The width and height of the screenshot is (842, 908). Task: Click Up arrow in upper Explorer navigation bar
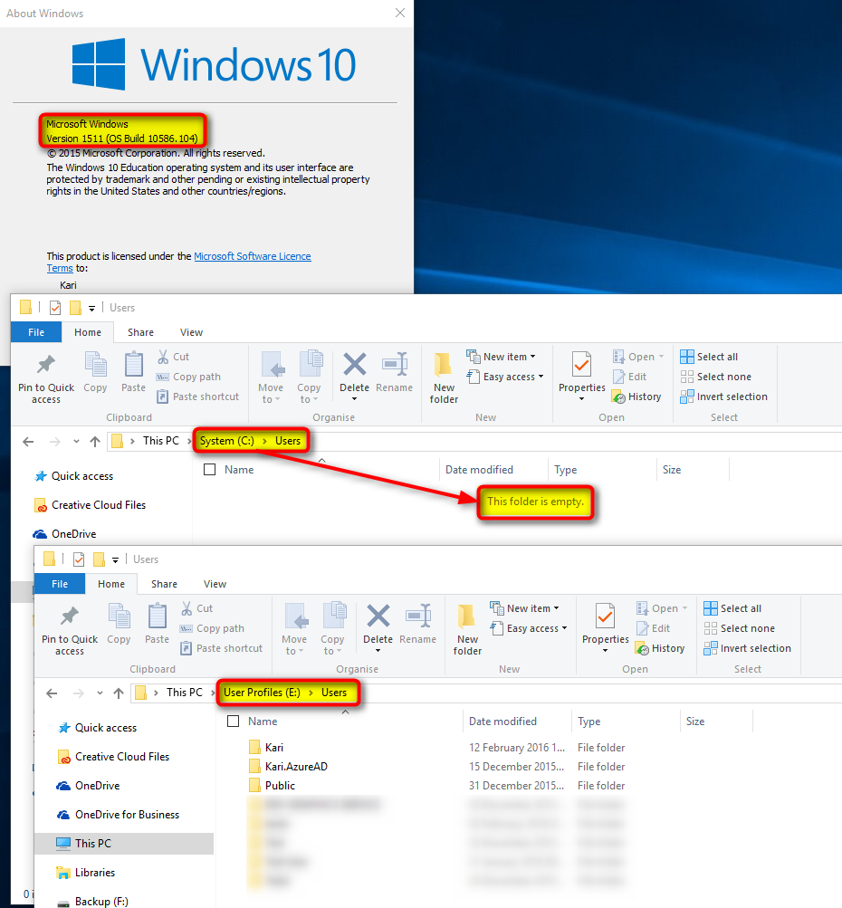[95, 441]
